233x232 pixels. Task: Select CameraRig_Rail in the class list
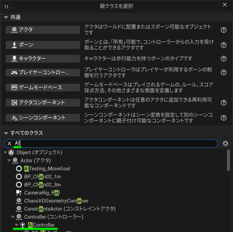[42, 193]
